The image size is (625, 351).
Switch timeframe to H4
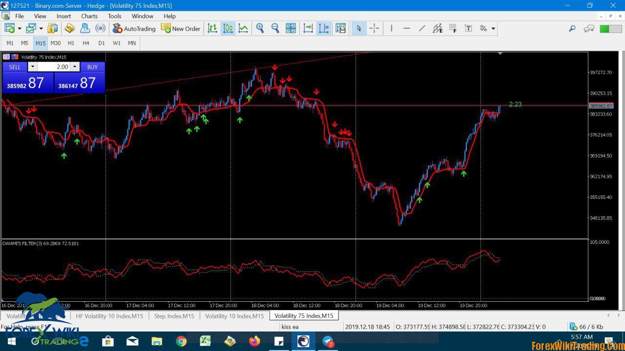[x=86, y=43]
